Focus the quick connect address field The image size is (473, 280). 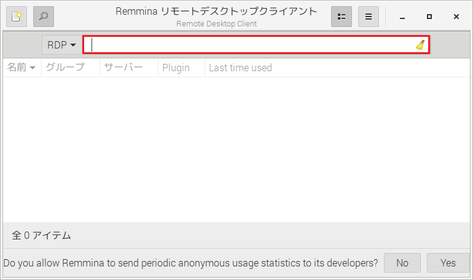252,45
